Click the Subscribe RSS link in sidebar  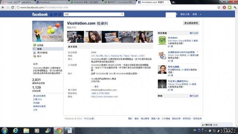(37, 99)
